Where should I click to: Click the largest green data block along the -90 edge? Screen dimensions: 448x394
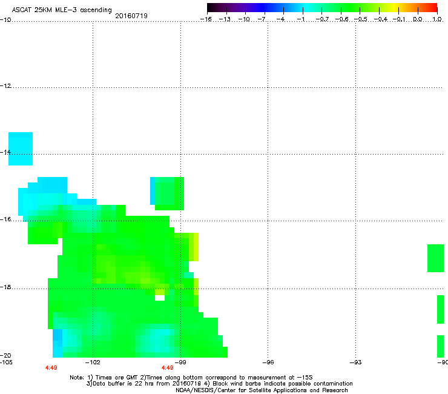tap(435, 258)
